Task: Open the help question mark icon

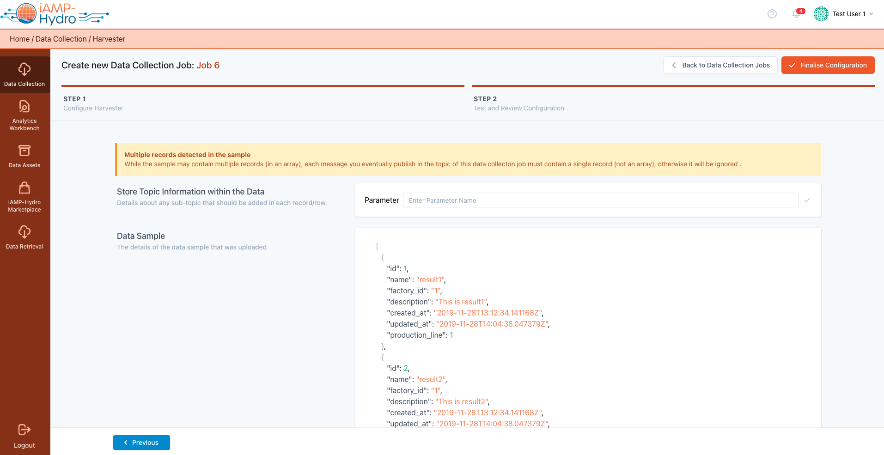Action: coord(772,14)
